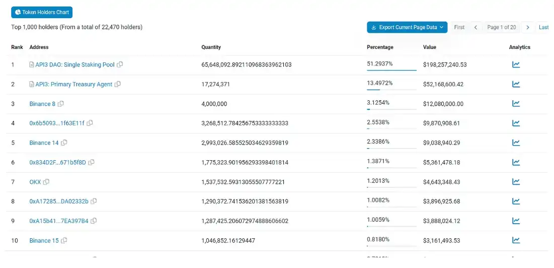The width and height of the screenshot is (554, 268).
Task: Go to previous page arrow
Action: 476,27
